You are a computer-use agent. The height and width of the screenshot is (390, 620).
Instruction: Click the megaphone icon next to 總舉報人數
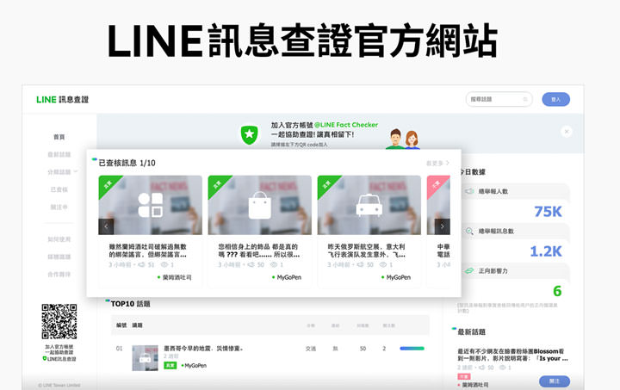469,191
